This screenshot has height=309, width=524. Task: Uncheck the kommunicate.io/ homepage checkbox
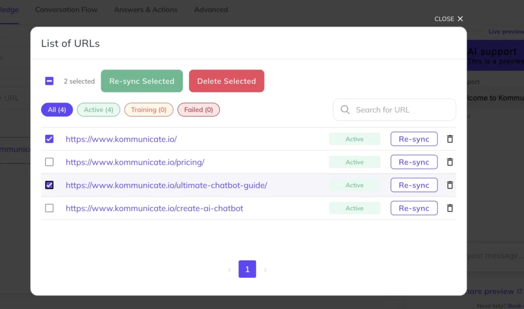[49, 139]
